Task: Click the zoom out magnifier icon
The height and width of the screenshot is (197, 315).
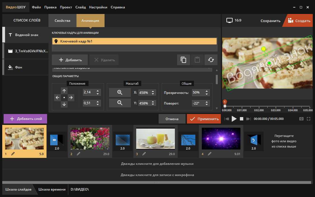Action: [x=120, y=103]
